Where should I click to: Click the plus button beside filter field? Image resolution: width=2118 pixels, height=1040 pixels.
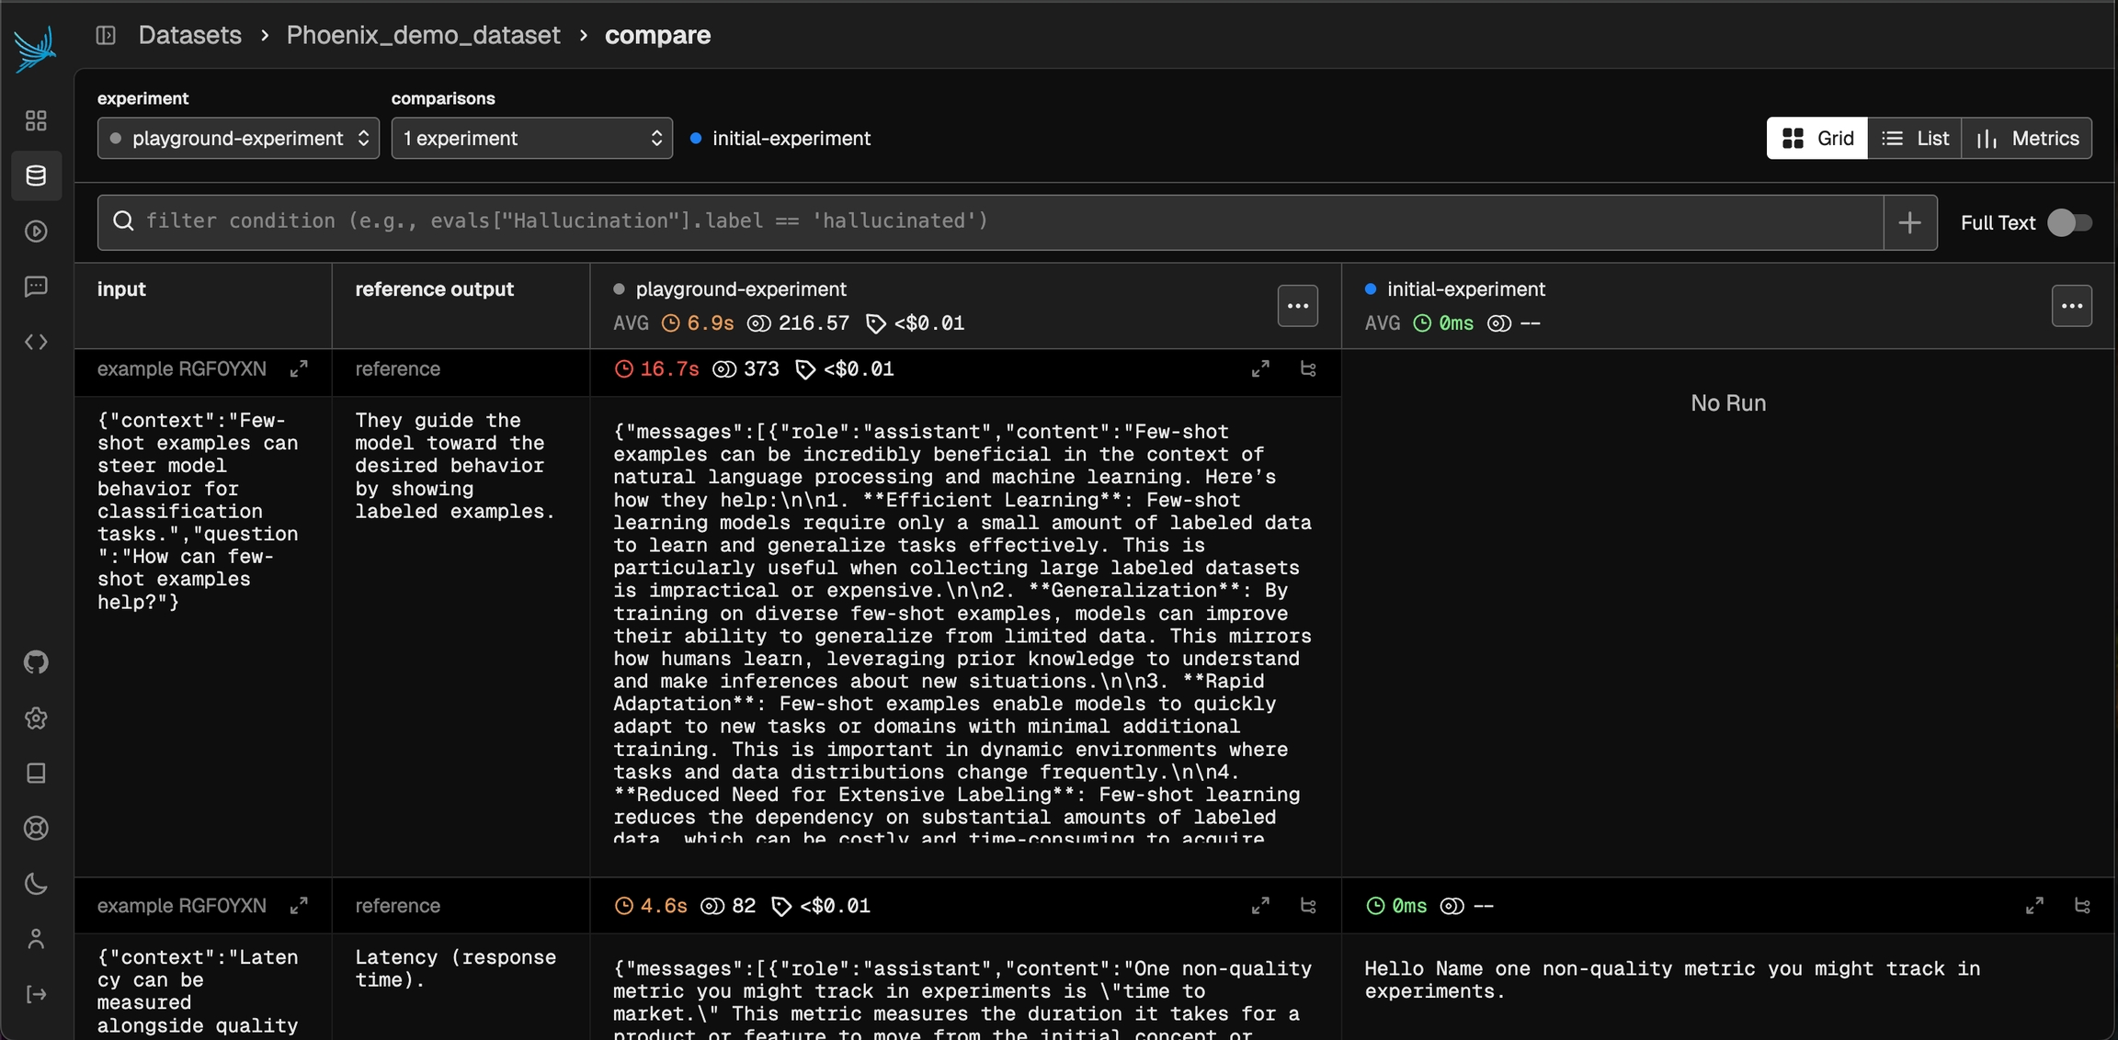coord(1909,222)
